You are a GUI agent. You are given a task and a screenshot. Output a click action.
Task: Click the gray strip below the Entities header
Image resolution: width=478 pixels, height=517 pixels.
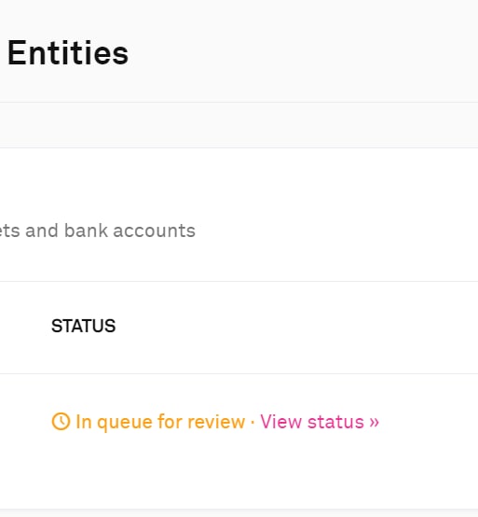pyautogui.click(x=239, y=125)
